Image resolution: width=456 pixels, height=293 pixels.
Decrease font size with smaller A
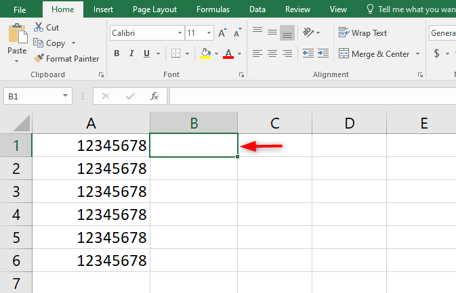[x=238, y=32]
